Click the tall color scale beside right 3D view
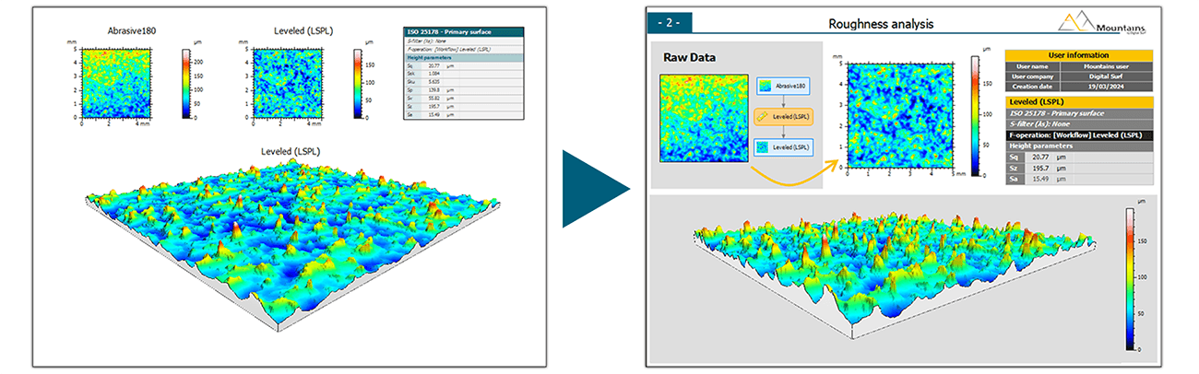 [x=1131, y=279]
